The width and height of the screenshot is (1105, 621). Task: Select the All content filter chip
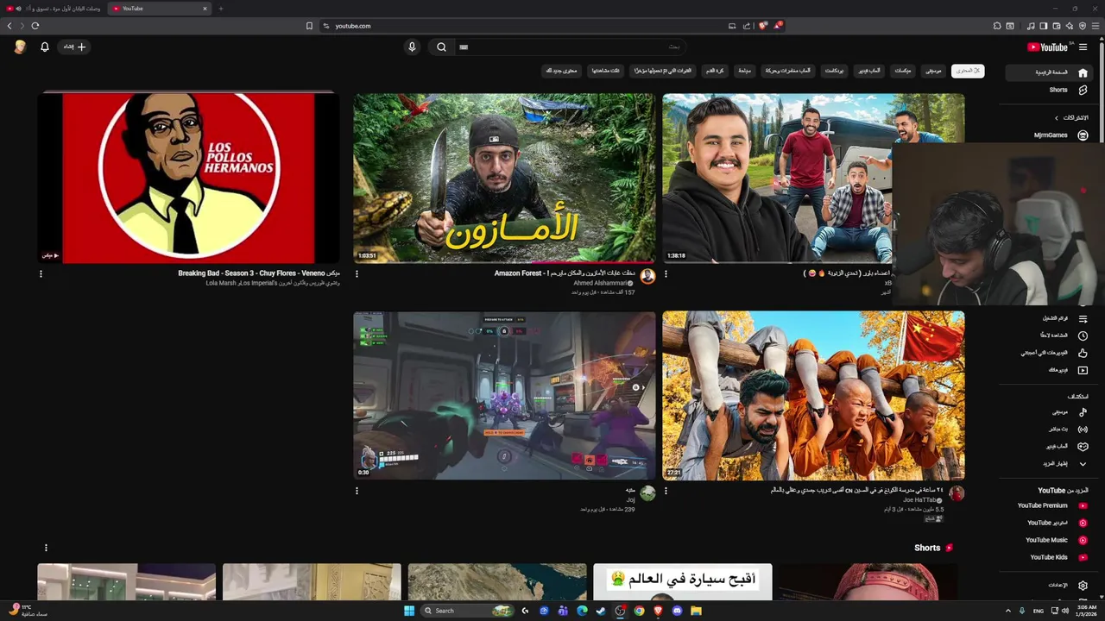[x=968, y=71]
